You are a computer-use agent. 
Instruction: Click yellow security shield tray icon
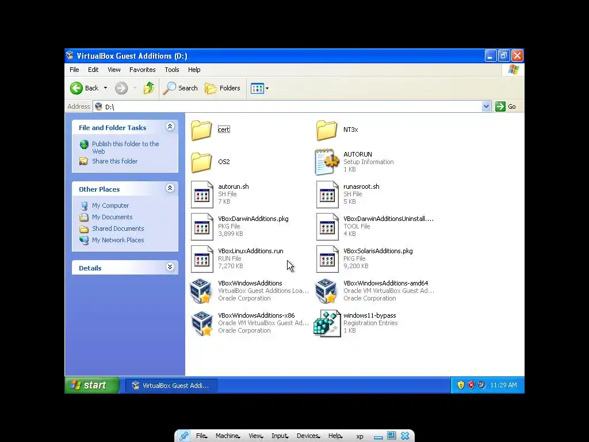(461, 385)
